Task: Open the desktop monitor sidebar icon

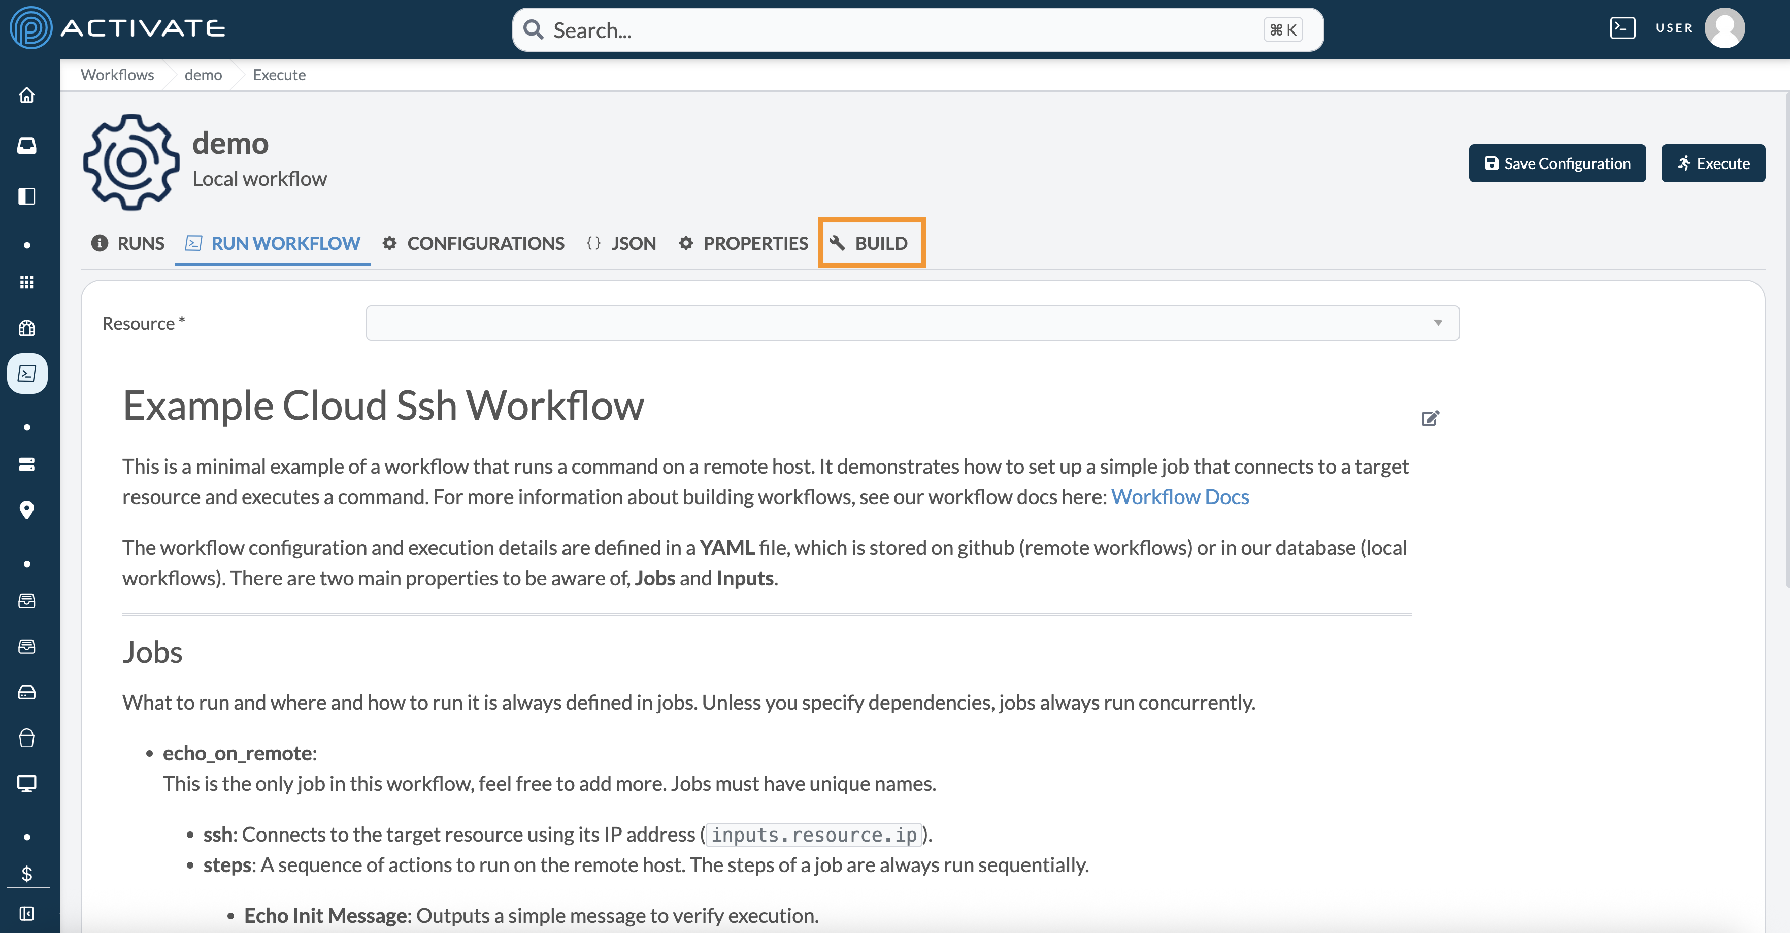Action: point(26,784)
